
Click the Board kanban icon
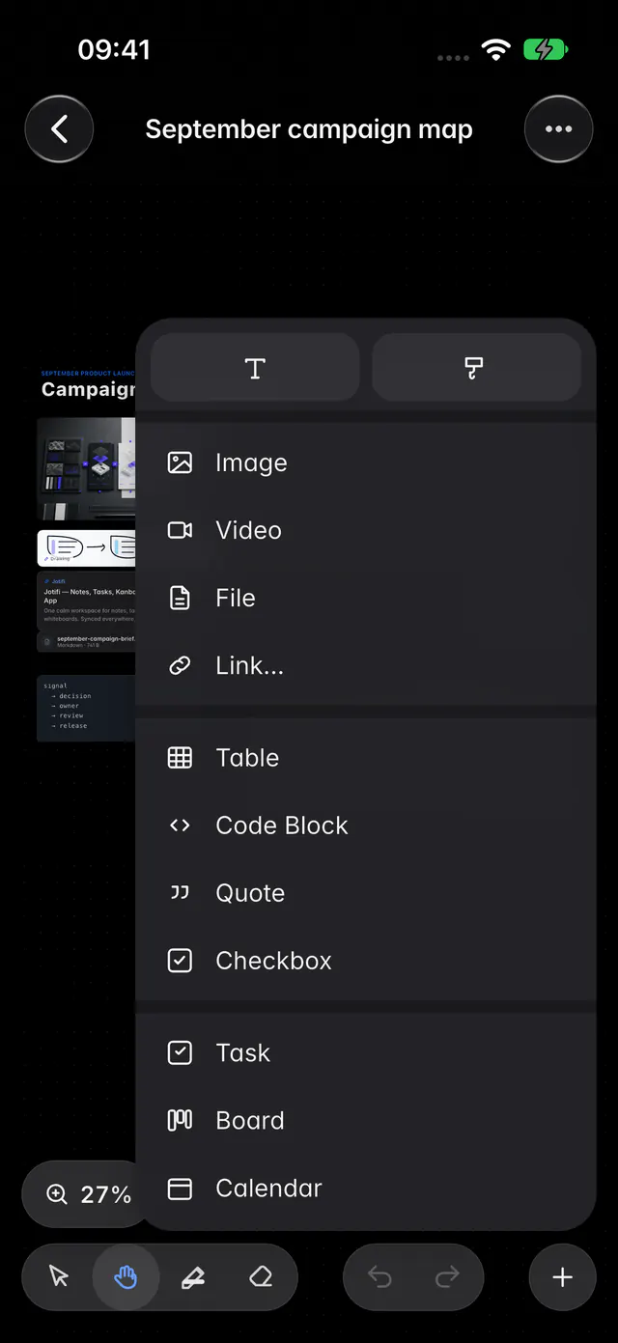[180, 1120]
